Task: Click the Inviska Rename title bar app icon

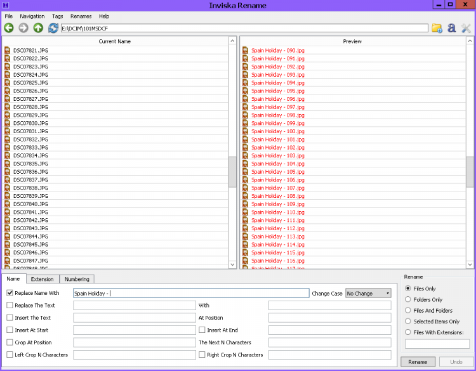Action: (6, 5)
